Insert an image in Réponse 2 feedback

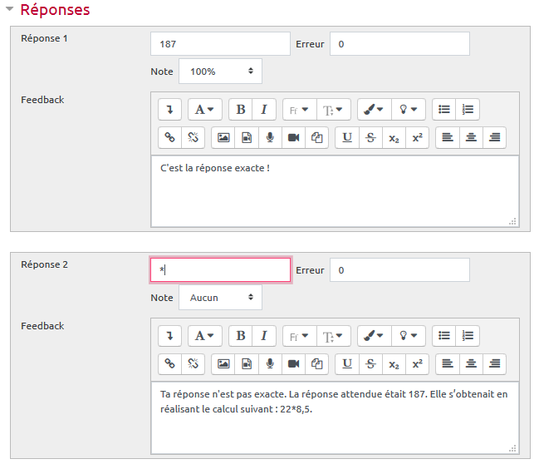223,363
